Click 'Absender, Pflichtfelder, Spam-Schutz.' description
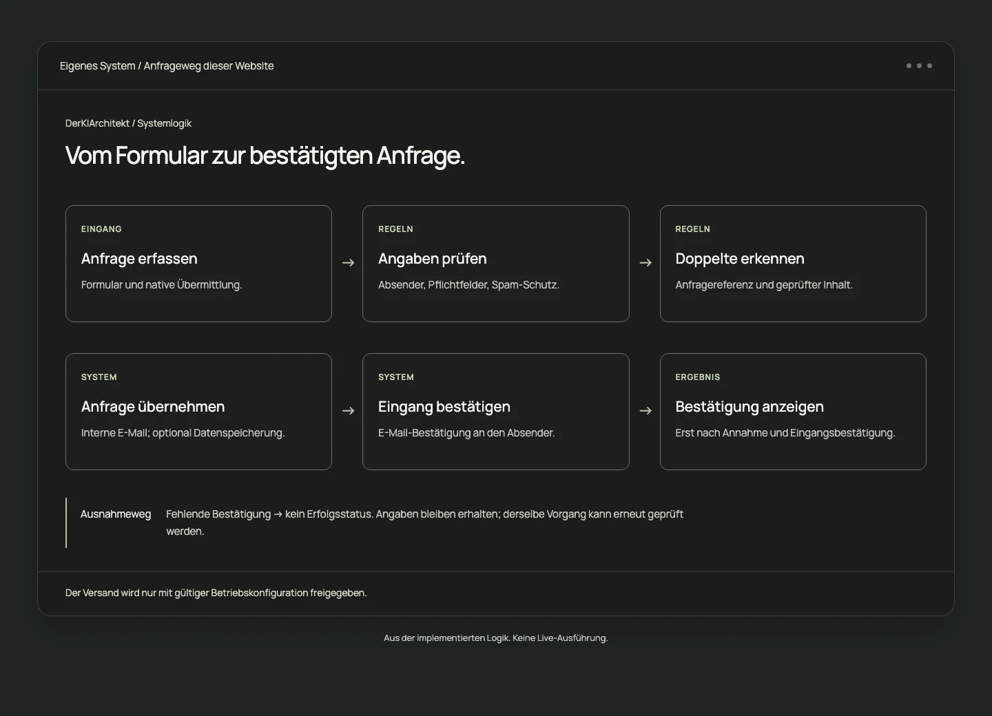 pyautogui.click(x=468, y=285)
